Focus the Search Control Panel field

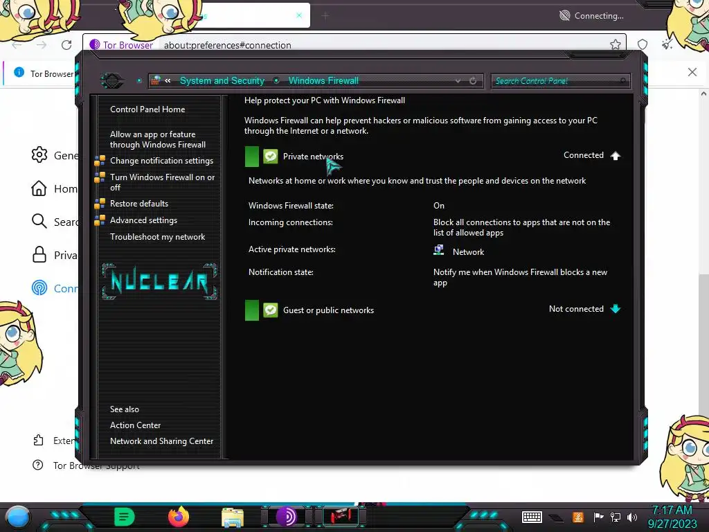pyautogui.click(x=559, y=81)
